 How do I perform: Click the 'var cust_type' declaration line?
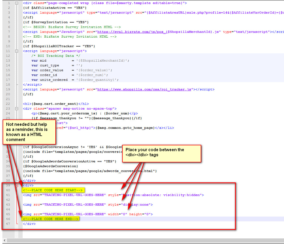(57, 66)
